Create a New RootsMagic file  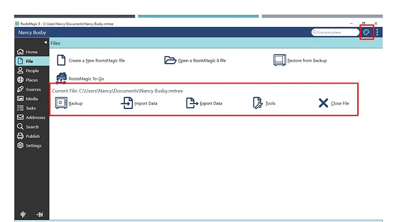[90, 60]
